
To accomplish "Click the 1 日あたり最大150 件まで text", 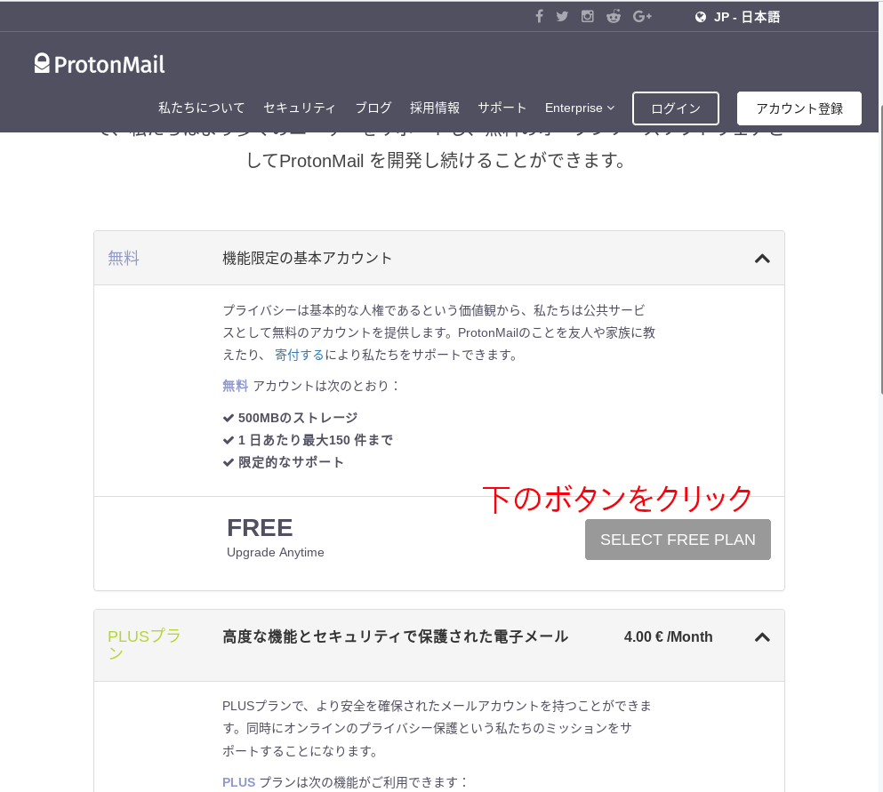I will [316, 440].
